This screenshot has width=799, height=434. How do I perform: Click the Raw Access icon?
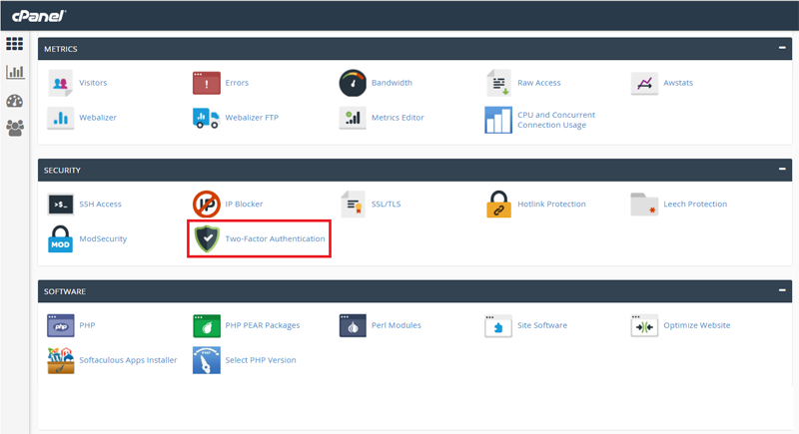(x=498, y=83)
